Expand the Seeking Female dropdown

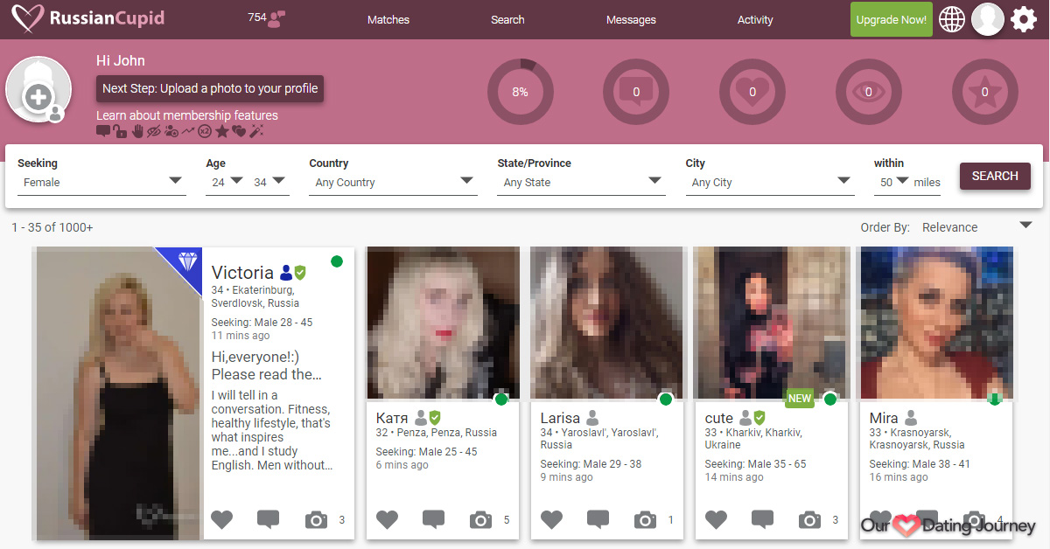tap(101, 182)
